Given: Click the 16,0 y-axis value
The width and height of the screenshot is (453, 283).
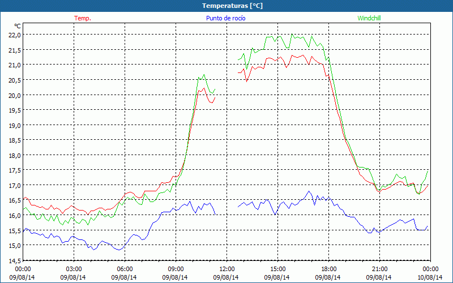Looking at the screenshot, I should point(16,216).
